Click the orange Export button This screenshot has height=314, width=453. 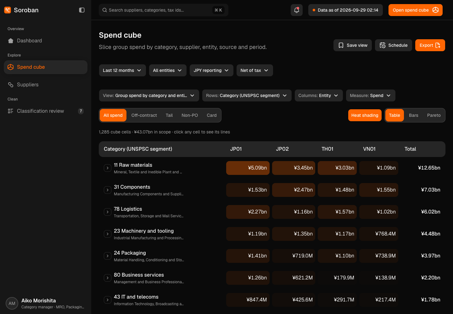[x=430, y=45]
